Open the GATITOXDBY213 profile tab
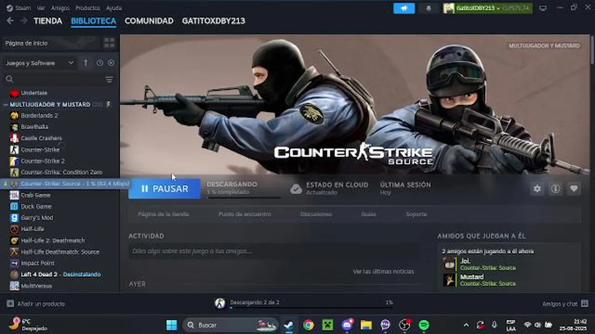 click(x=213, y=21)
